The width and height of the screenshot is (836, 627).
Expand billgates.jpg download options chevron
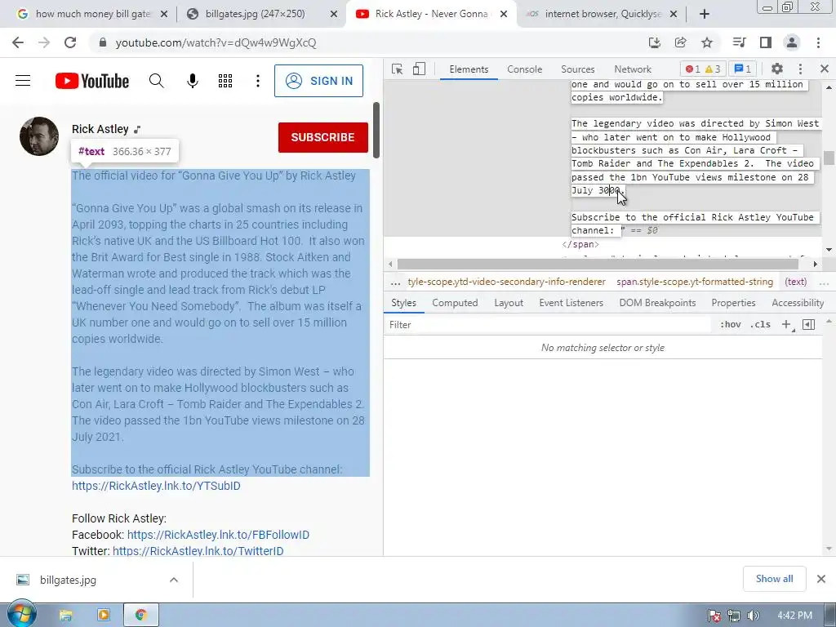(174, 580)
